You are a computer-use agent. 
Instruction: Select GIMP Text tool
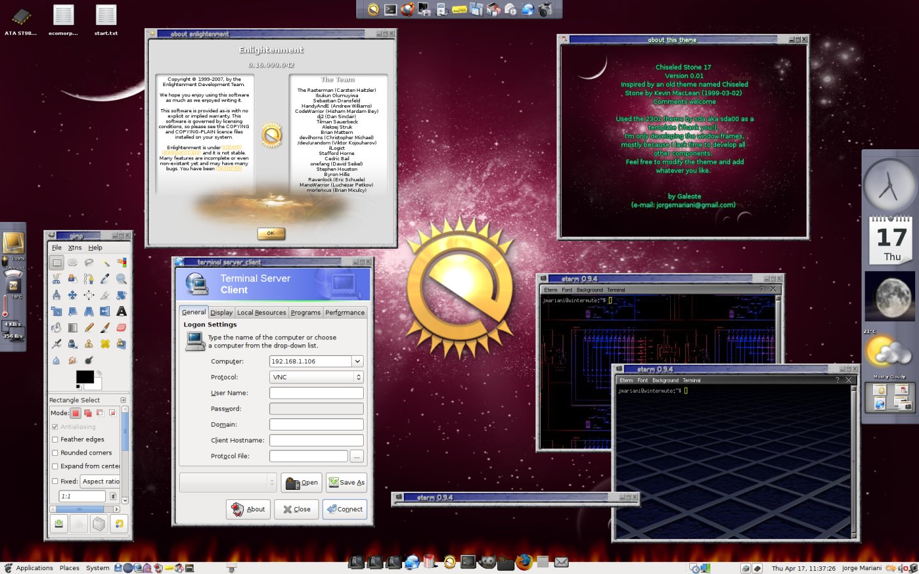pyautogui.click(x=121, y=311)
